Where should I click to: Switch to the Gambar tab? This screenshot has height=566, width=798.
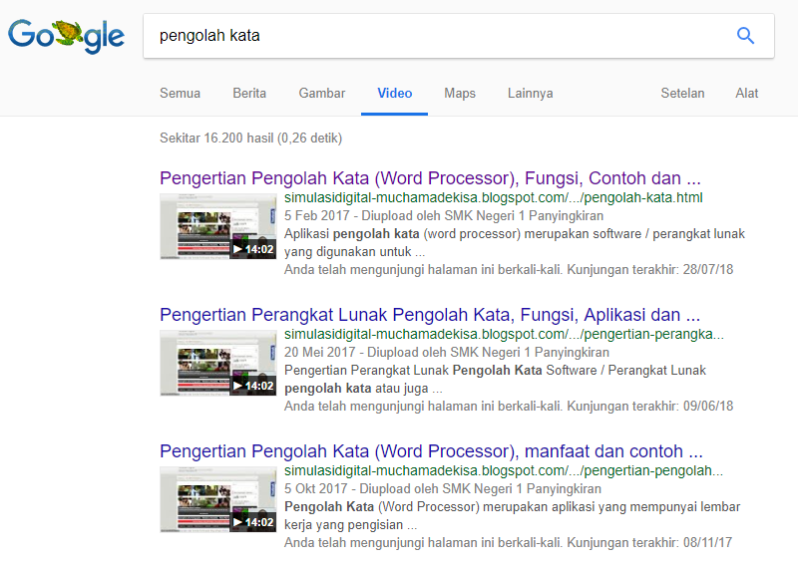pyautogui.click(x=322, y=93)
